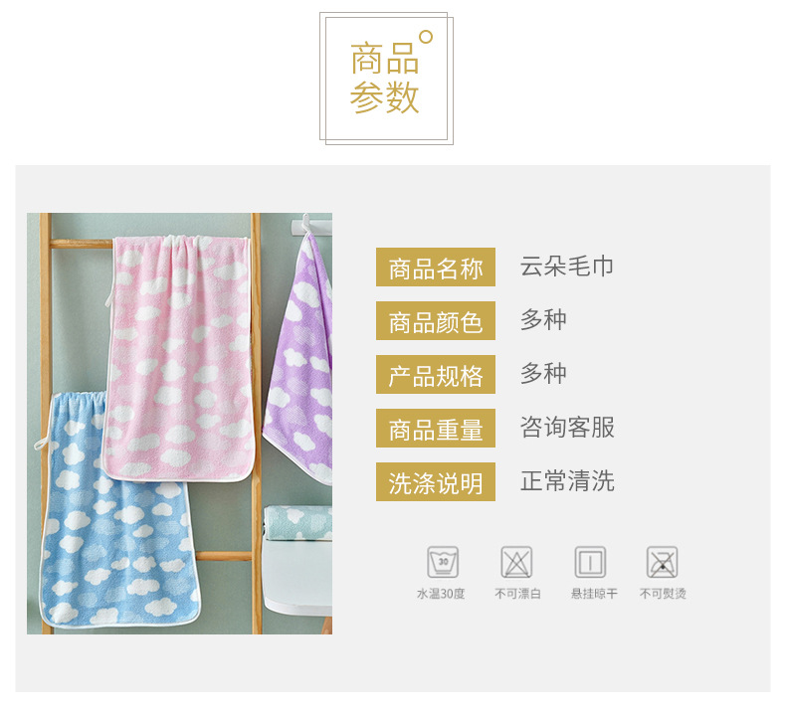Click the 洗涤说明 gold label
Image resolution: width=786 pixels, height=719 pixels.
[436, 482]
